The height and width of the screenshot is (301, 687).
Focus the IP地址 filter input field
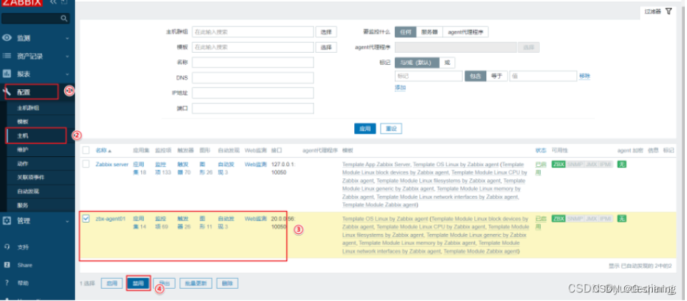click(x=253, y=93)
